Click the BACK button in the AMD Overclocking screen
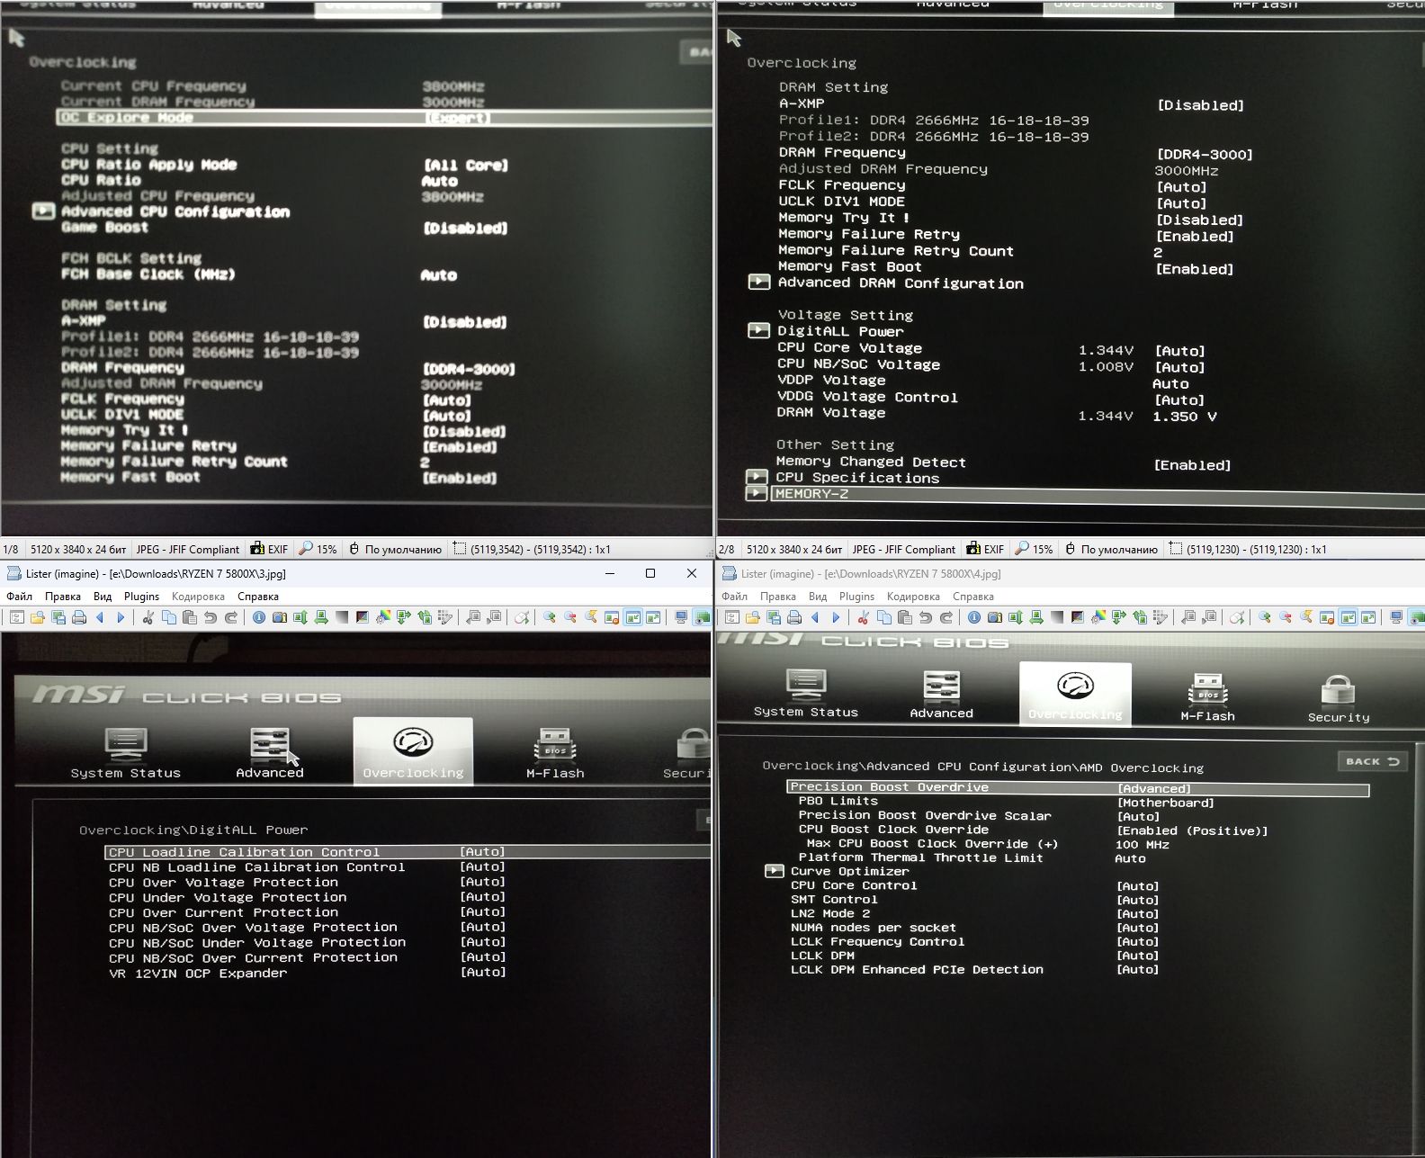The width and height of the screenshot is (1425, 1158). 1372,761
